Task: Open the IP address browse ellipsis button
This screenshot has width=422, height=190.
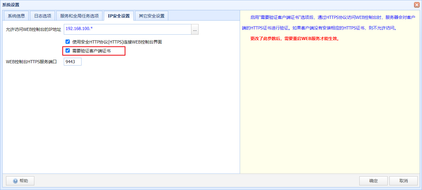Action: (x=195, y=29)
